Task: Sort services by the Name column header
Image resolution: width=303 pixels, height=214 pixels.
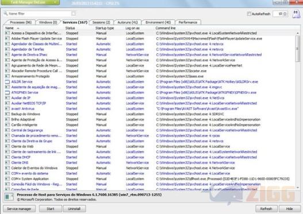Action: pyautogui.click(x=10, y=28)
